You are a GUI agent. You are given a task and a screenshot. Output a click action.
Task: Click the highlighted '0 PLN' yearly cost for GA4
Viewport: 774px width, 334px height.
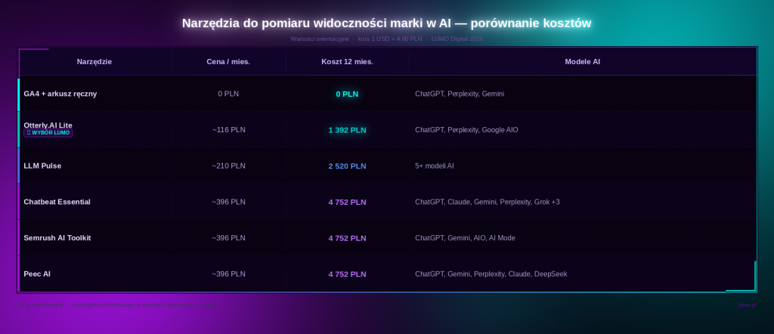[347, 94]
